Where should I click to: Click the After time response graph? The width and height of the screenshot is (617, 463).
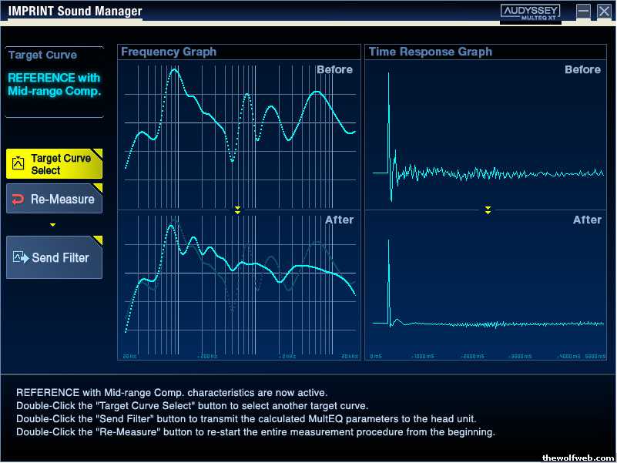point(485,285)
